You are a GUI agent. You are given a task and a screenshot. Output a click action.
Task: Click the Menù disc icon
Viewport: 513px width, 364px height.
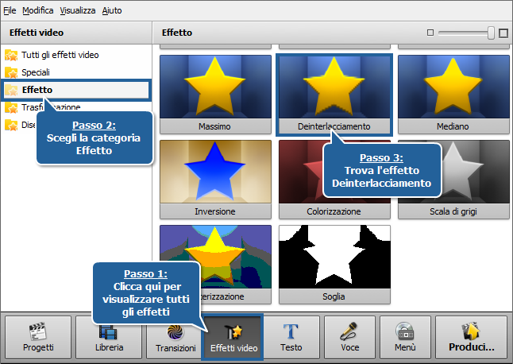405,331
